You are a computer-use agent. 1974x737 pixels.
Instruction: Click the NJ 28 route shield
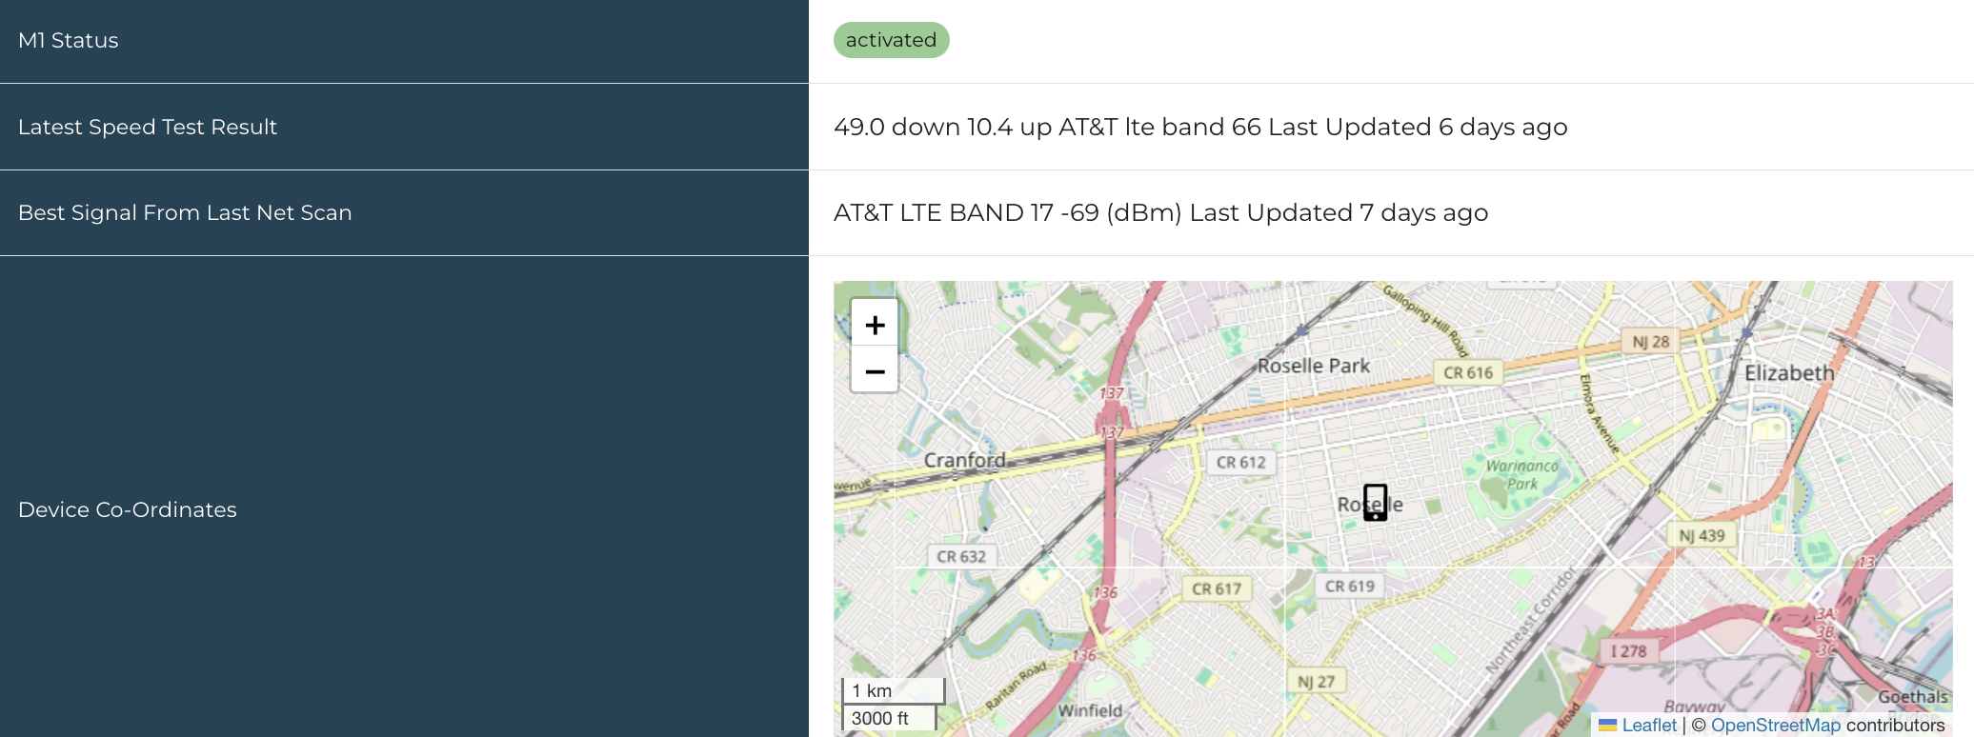tap(1650, 342)
